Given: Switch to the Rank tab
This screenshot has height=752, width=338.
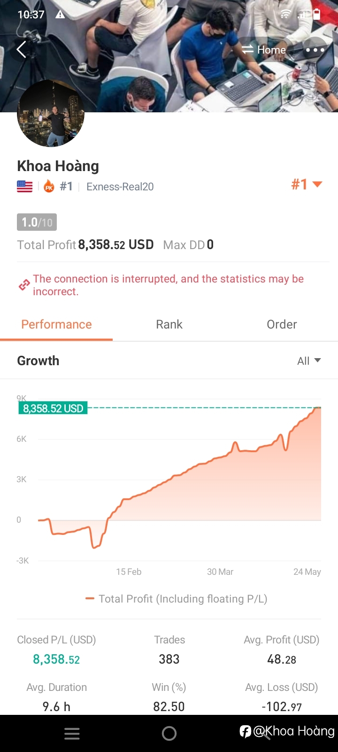Looking at the screenshot, I should click(169, 324).
